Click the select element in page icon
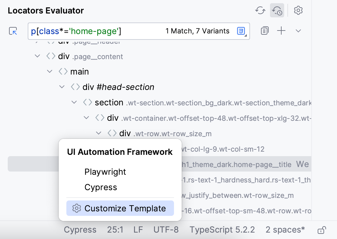Image resolution: width=337 pixels, height=239 pixels. click(13, 31)
